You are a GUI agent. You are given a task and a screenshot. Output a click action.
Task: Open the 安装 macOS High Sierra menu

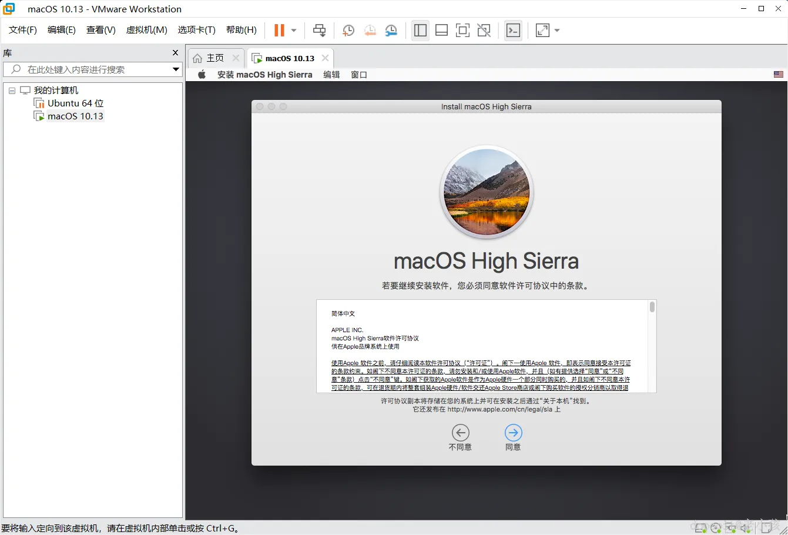pos(264,75)
